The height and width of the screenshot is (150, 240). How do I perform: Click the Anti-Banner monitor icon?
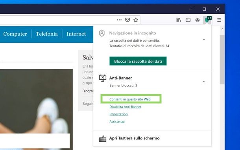click(103, 78)
